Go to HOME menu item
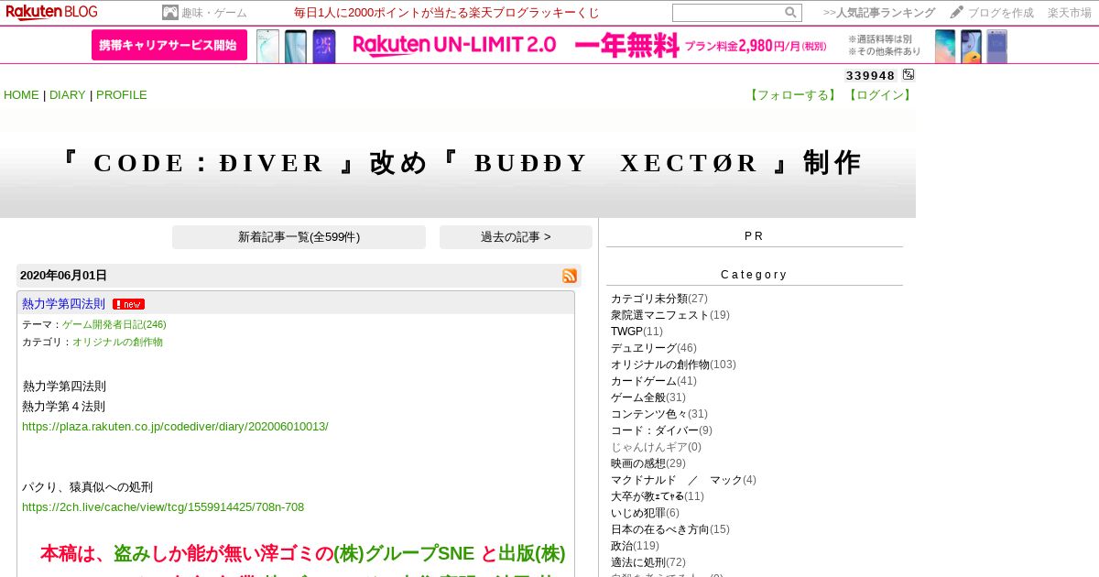This screenshot has height=577, width=1099. tap(21, 95)
